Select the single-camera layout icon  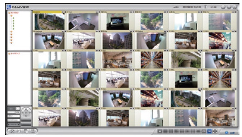(x=165, y=131)
